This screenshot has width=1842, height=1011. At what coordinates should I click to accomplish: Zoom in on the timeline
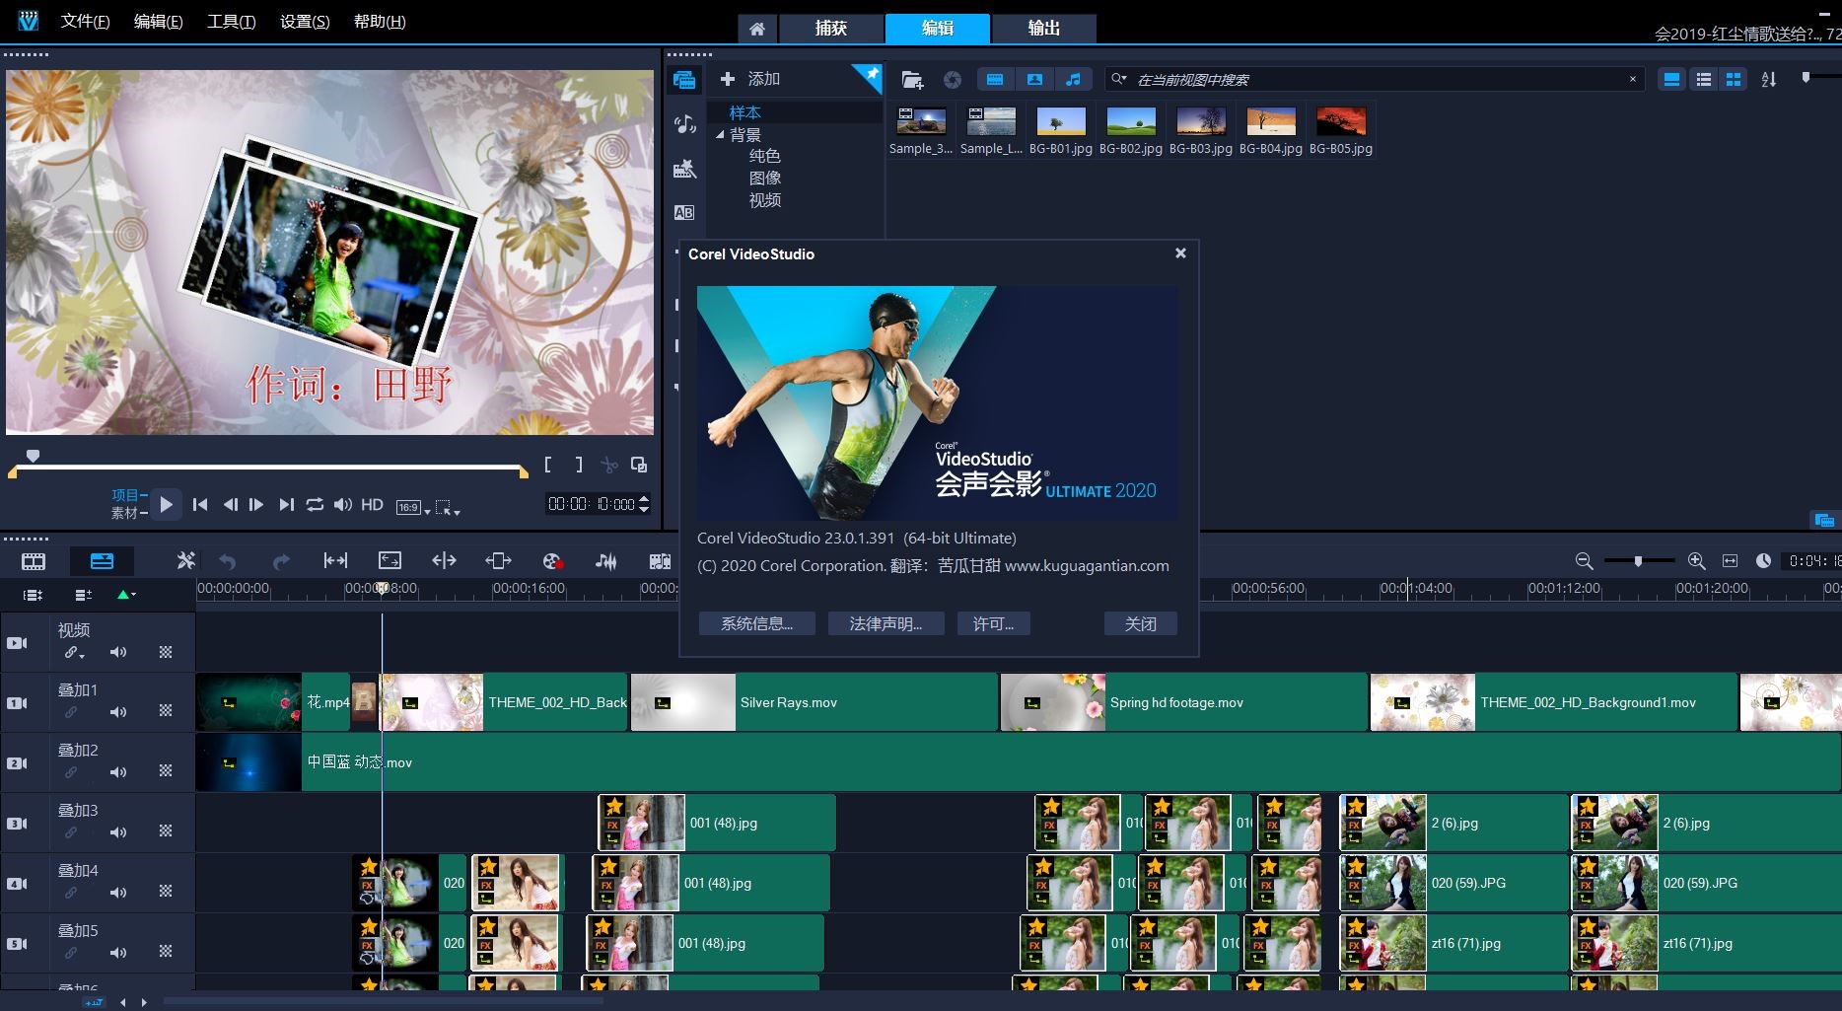point(1696,561)
